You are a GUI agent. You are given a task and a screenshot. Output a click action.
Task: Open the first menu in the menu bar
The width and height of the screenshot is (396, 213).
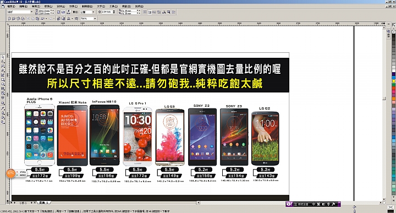coord(11,6)
